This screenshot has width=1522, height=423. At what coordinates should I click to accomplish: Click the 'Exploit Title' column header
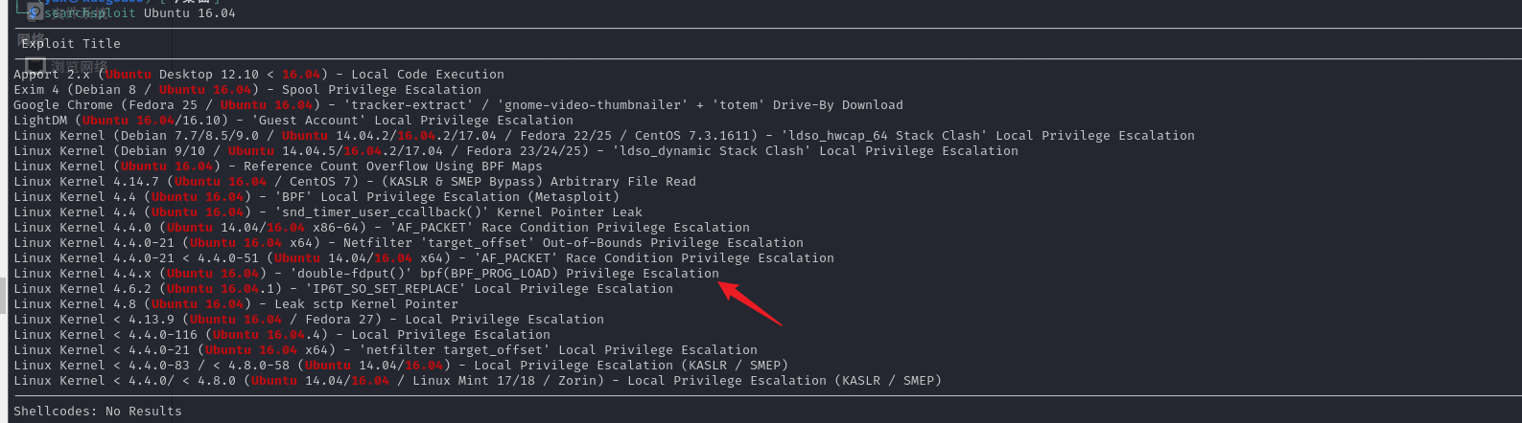pos(71,44)
